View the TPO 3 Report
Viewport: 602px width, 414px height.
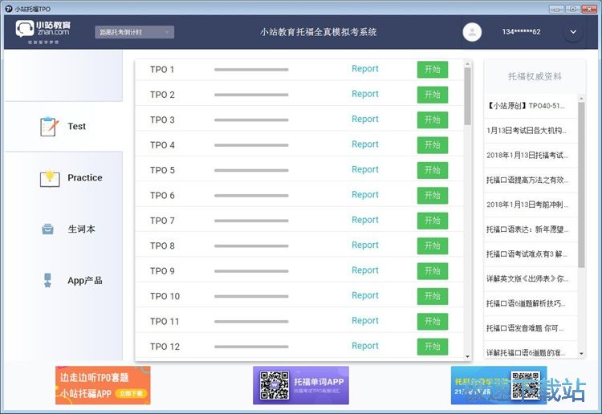(x=364, y=120)
